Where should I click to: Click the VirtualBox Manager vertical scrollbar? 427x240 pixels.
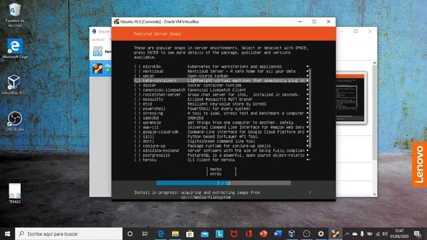(374, 113)
